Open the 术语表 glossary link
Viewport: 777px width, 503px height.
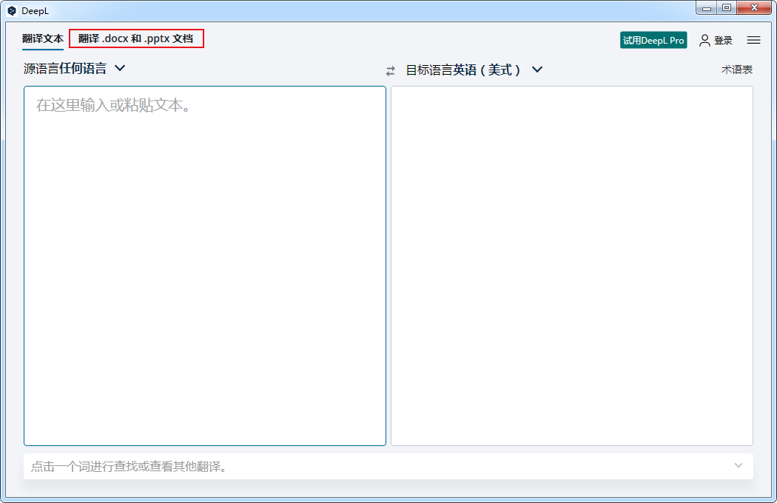click(x=736, y=70)
